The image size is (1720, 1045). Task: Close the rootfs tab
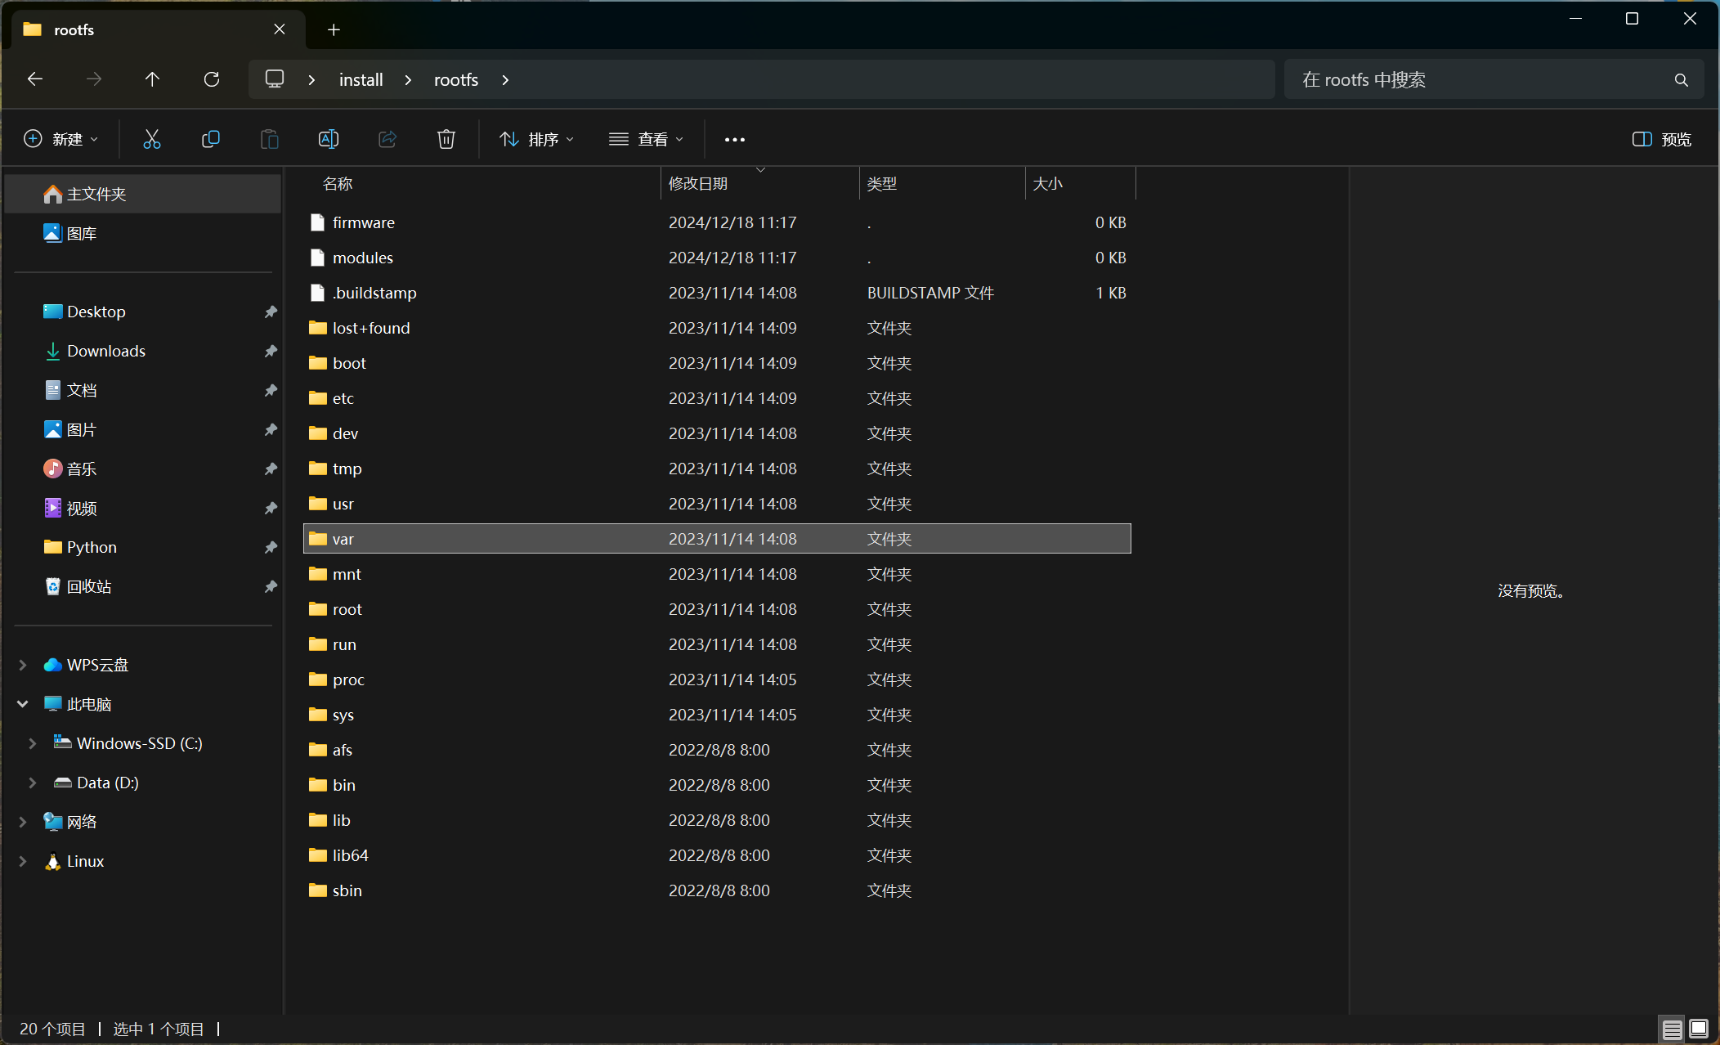click(280, 29)
